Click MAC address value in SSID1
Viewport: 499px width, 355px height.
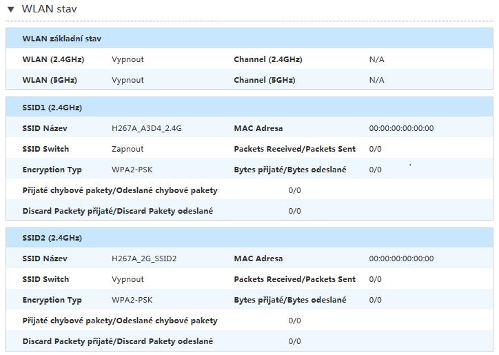[401, 128]
